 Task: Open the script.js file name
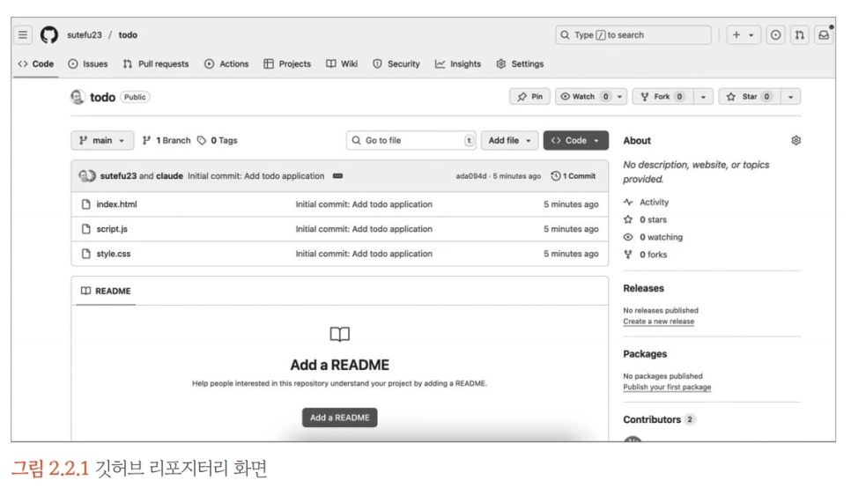pyautogui.click(x=112, y=229)
